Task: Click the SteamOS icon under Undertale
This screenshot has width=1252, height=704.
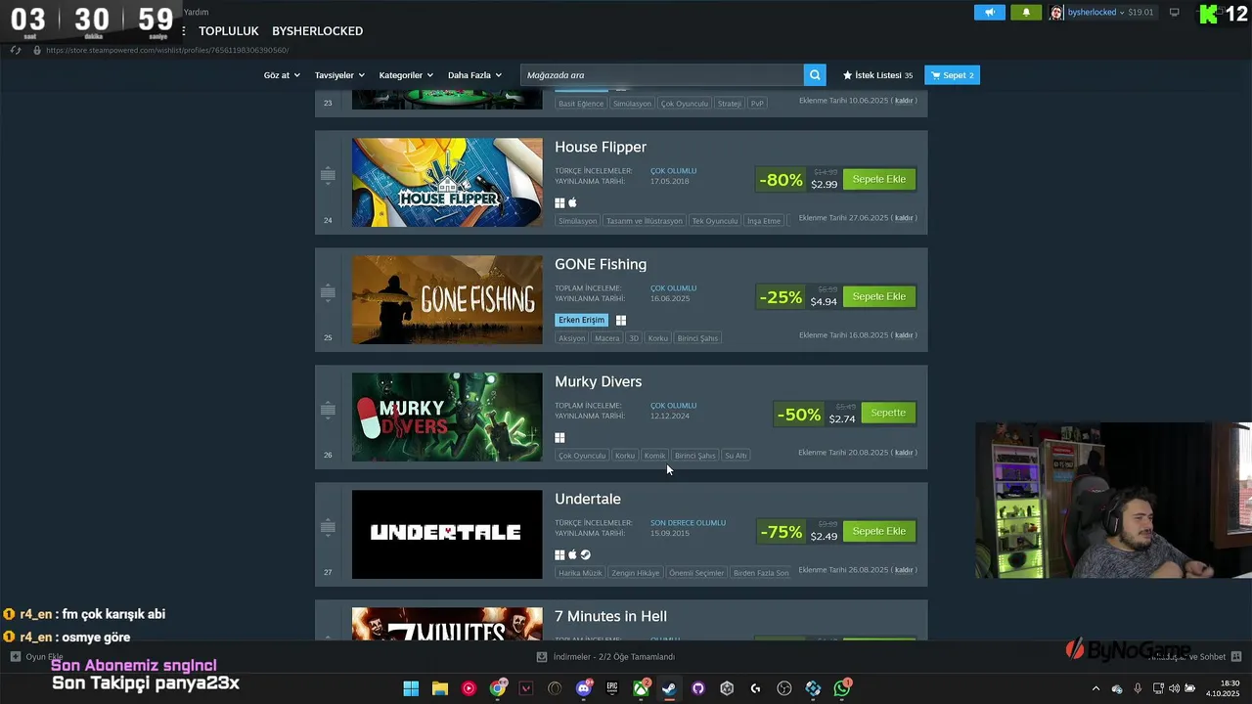Action: click(x=586, y=554)
